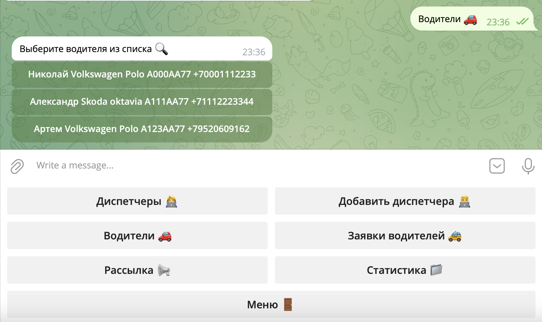Click the red car emoji in sent message
The width and height of the screenshot is (542, 322).
coord(470,20)
